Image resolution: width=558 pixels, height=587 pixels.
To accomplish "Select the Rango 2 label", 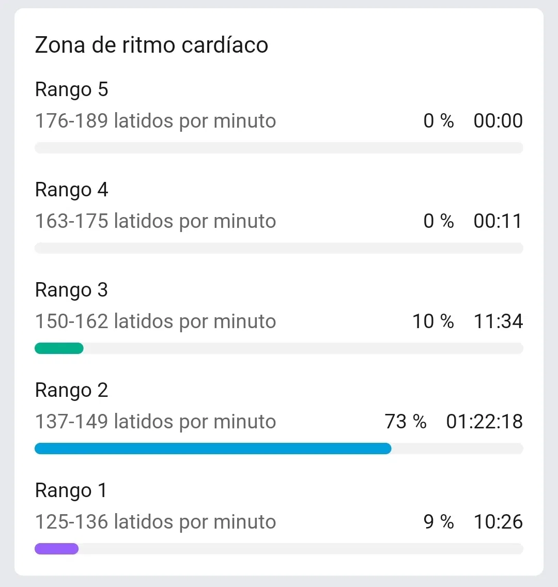I will tap(71, 390).
